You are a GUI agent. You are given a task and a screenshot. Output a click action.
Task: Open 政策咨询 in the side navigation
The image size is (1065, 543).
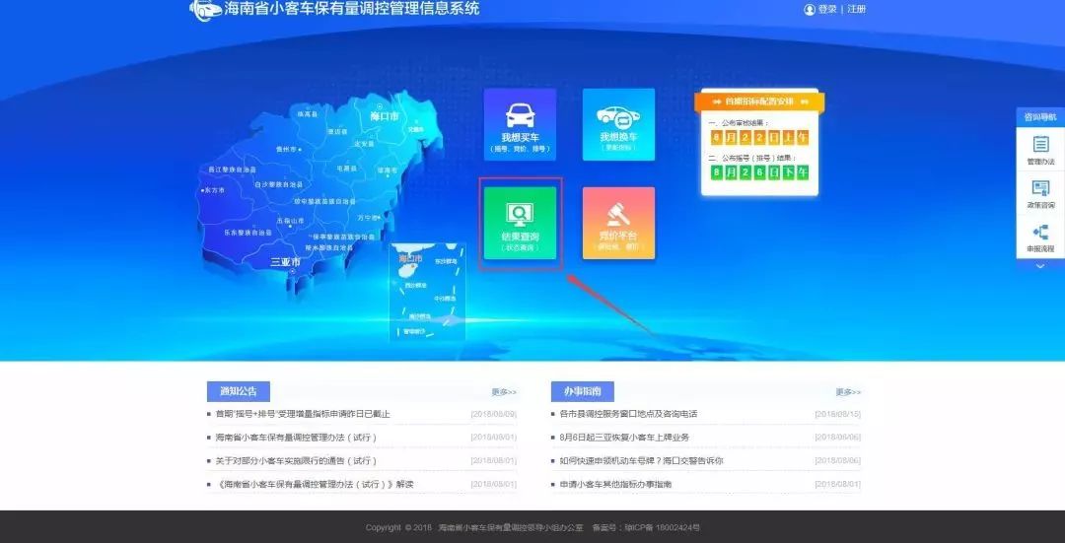click(1040, 193)
